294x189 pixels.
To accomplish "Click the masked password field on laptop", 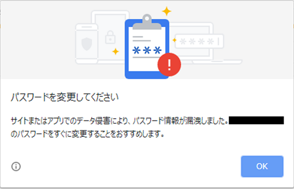I will click(x=199, y=41).
